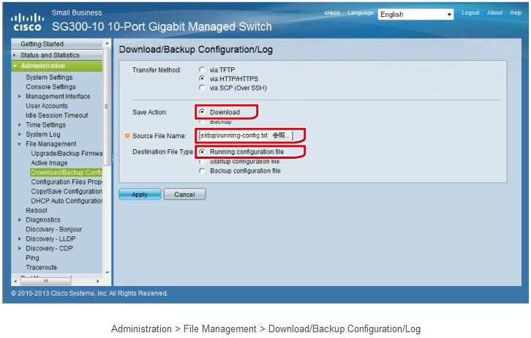Choose via SCP (Over SSH) option
Screen dimensions: 531x338
click(202, 88)
